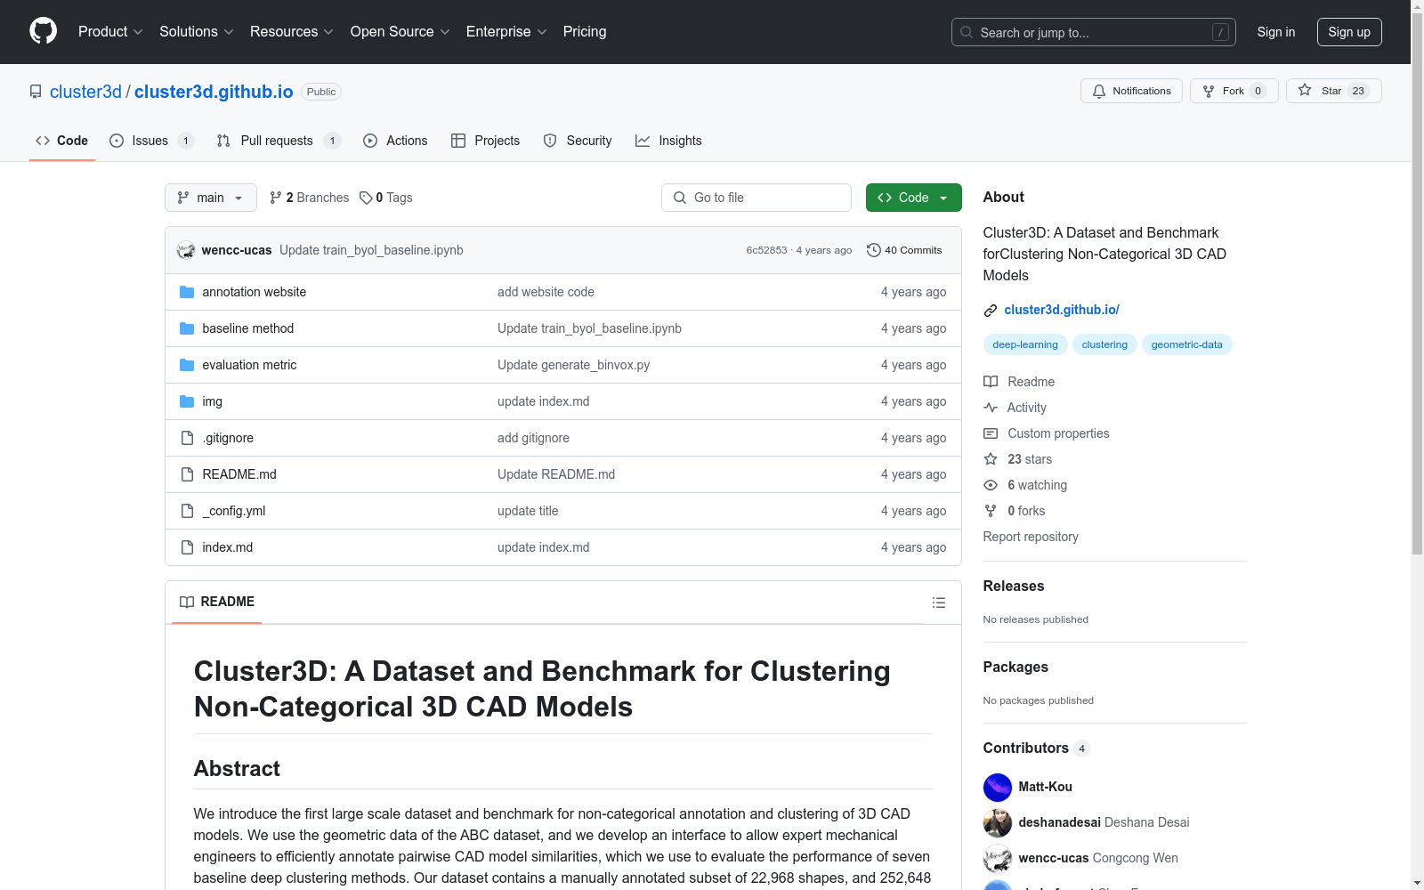
Task: Expand the Enterprise menu
Action: pyautogui.click(x=506, y=32)
